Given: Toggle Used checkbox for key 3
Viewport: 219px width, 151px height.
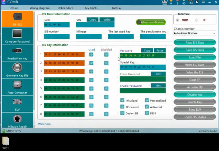Looking at the screenshot, I should tap(91, 72).
